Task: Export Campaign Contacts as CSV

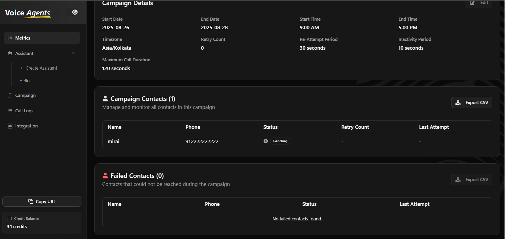Action: coord(471,103)
